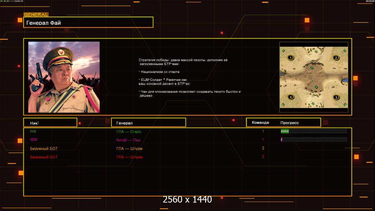Click mik's green loading progress bar
375x211 pixels.
(314, 131)
